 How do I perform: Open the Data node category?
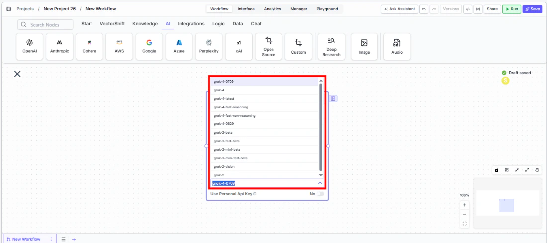point(238,24)
